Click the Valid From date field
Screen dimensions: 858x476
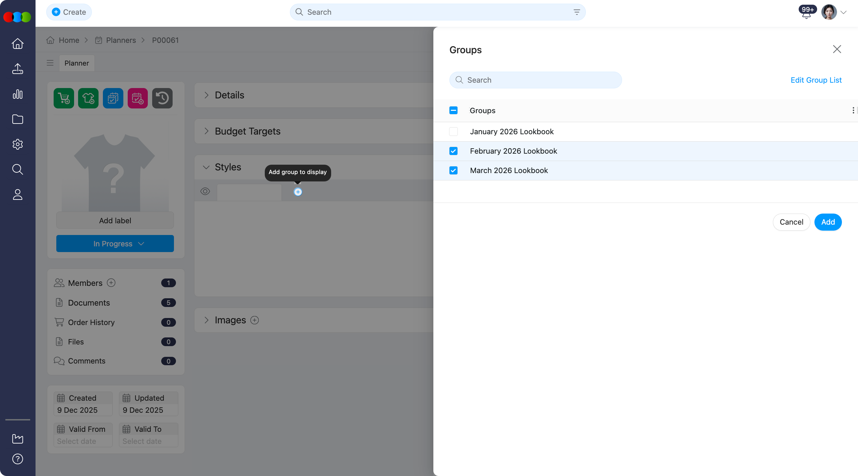83,441
